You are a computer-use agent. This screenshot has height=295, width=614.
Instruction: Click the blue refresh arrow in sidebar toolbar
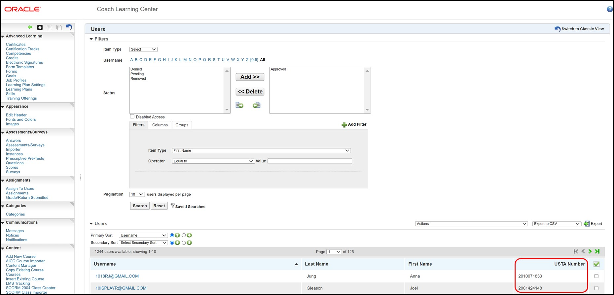69,27
